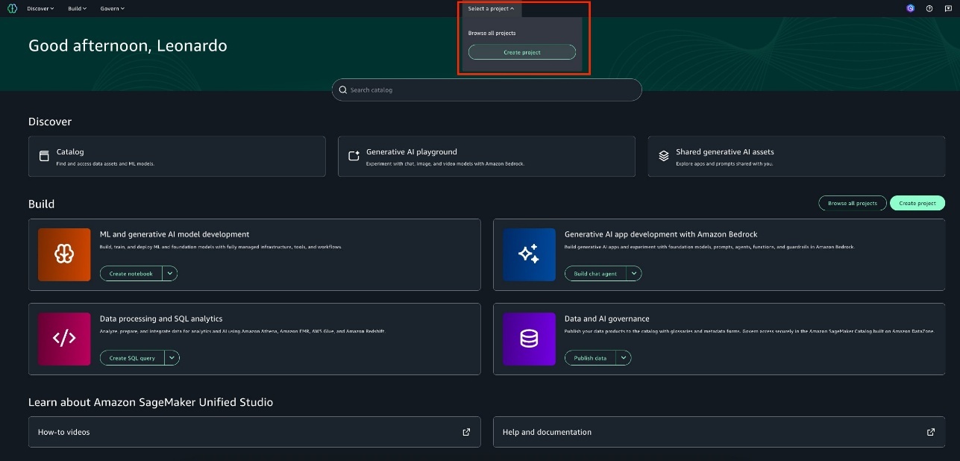Viewport: 960px width, 461px height.
Task: Collapse the Select a project dropdown
Action: point(492,9)
